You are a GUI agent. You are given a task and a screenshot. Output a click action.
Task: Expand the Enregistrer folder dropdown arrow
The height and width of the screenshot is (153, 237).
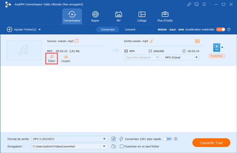104,146
